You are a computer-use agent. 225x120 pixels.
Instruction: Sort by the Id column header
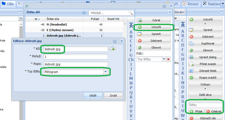click(x=38, y=19)
